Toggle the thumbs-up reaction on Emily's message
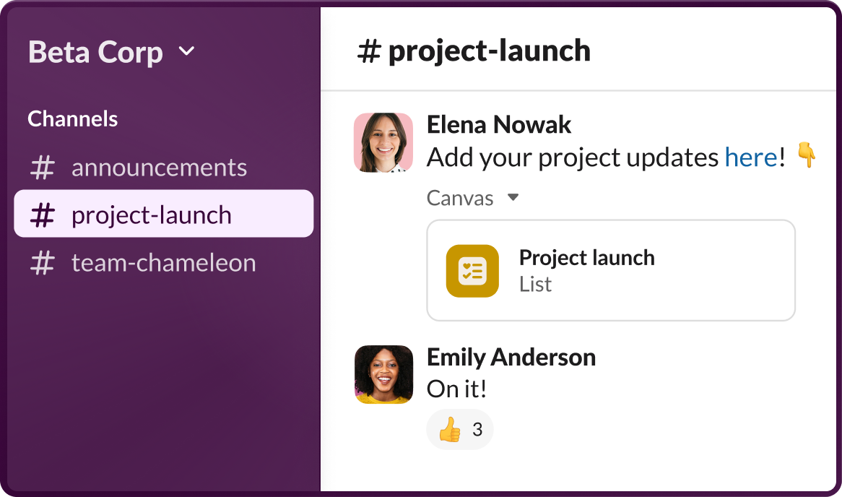This screenshot has width=842, height=497. 448,429
